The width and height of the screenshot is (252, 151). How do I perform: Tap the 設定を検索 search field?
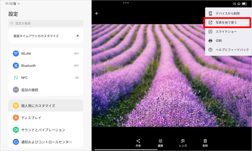(x=46, y=23)
